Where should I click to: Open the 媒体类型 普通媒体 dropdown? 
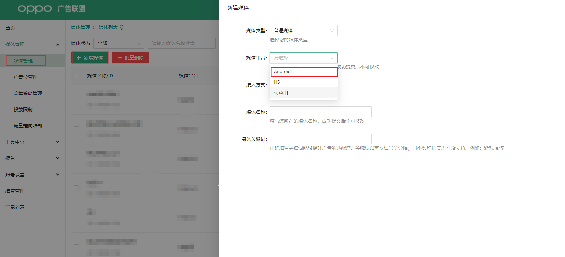pyautogui.click(x=304, y=31)
